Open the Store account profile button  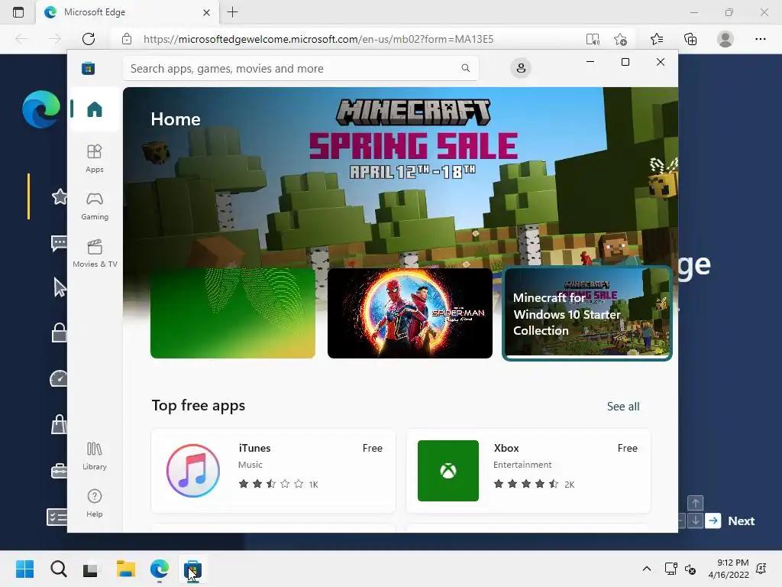pyautogui.click(x=521, y=68)
